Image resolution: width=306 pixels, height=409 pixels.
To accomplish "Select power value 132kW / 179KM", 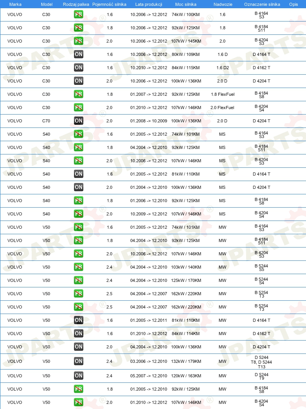I will 186,361.
